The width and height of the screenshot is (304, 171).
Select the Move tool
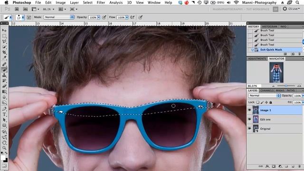point(4,30)
